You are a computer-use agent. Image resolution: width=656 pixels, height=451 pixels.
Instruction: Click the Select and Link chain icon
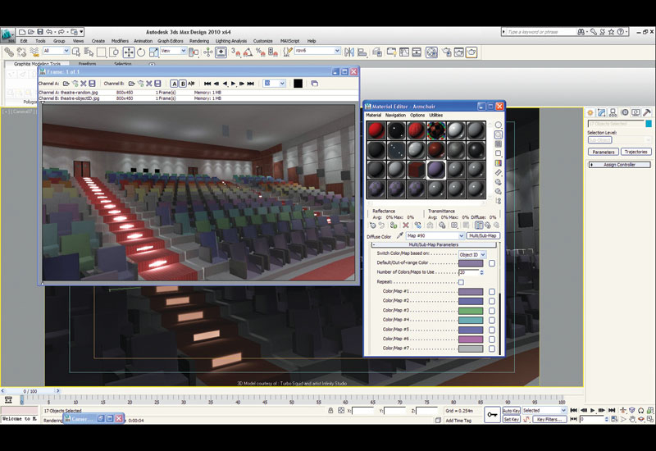click(9, 52)
